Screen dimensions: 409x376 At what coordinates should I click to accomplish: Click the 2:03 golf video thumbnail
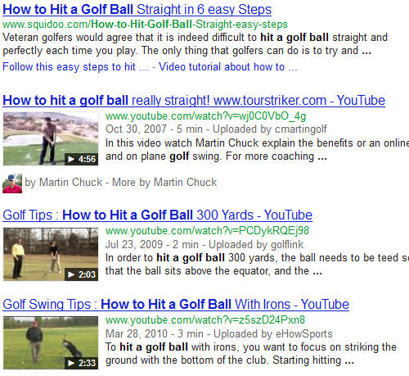[x=51, y=254]
